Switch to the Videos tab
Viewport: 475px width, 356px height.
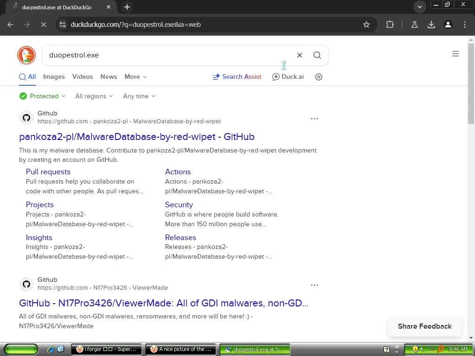pos(83,76)
